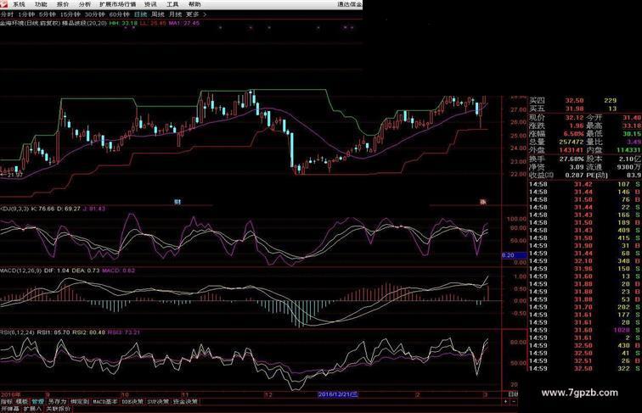Switch to 分时 period tab

coord(7,14)
